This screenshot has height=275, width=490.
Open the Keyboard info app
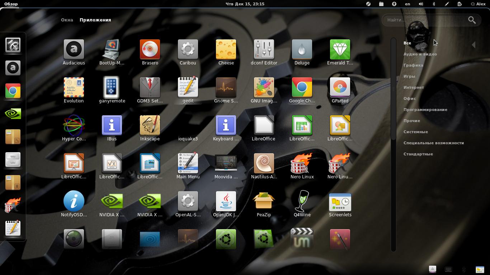pos(226,128)
